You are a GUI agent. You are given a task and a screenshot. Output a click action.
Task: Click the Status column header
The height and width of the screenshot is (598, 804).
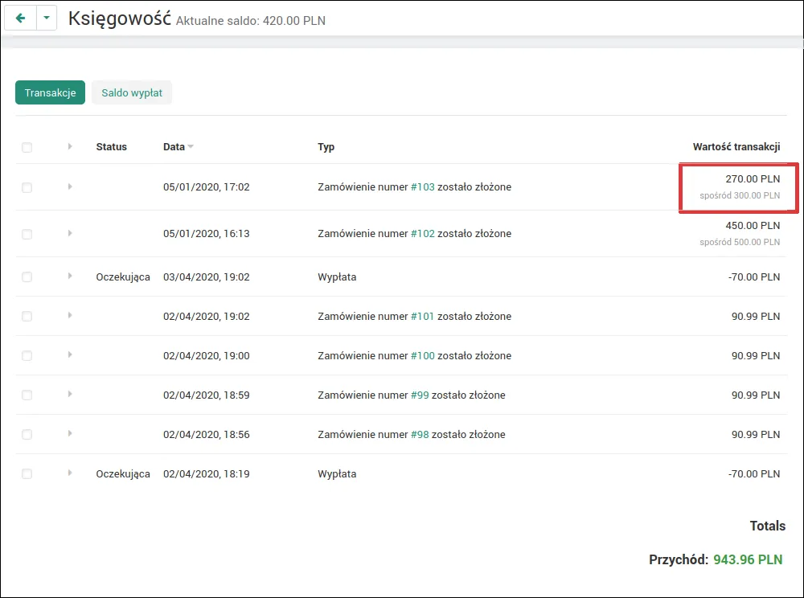111,146
